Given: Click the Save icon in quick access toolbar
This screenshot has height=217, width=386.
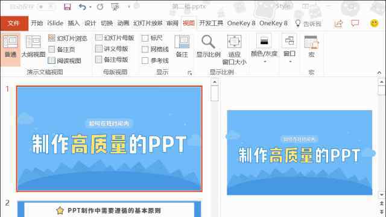Looking at the screenshot, I should (67, 7).
